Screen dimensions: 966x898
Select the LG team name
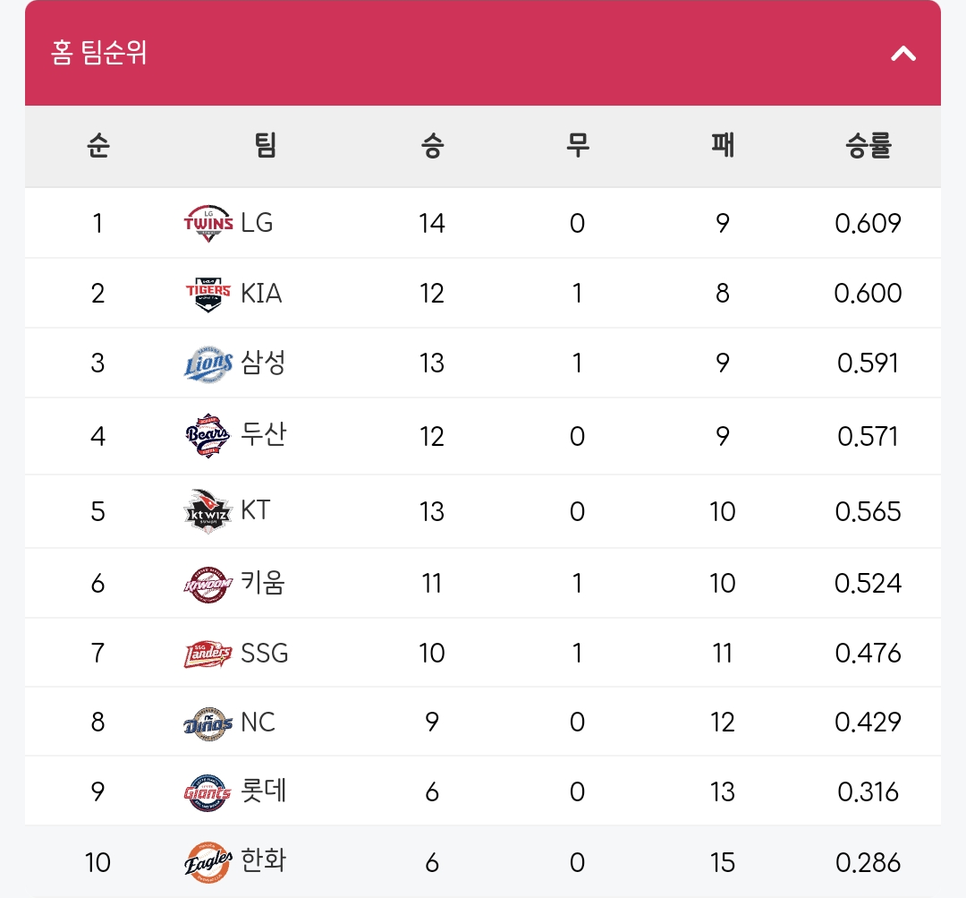pos(257,223)
